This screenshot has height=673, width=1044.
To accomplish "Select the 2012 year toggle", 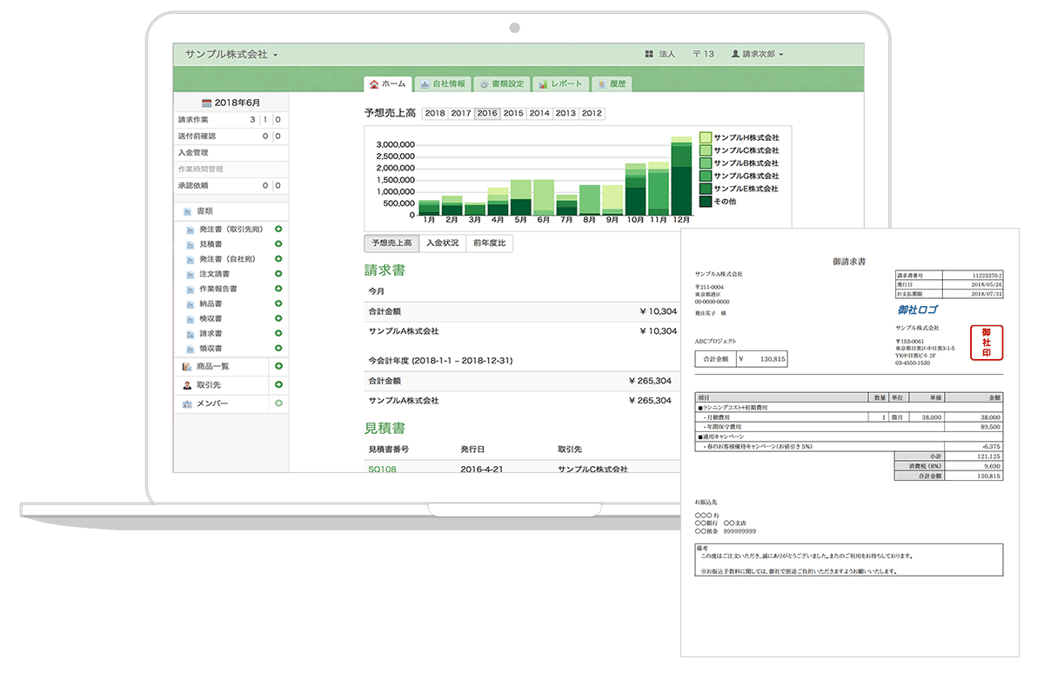I will point(592,113).
